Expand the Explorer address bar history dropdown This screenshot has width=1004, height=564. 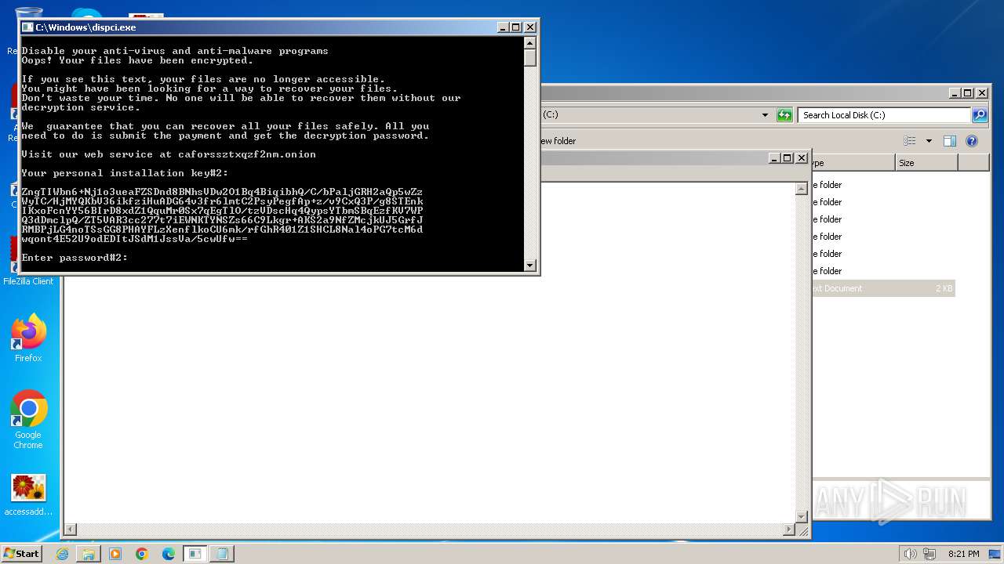766,115
